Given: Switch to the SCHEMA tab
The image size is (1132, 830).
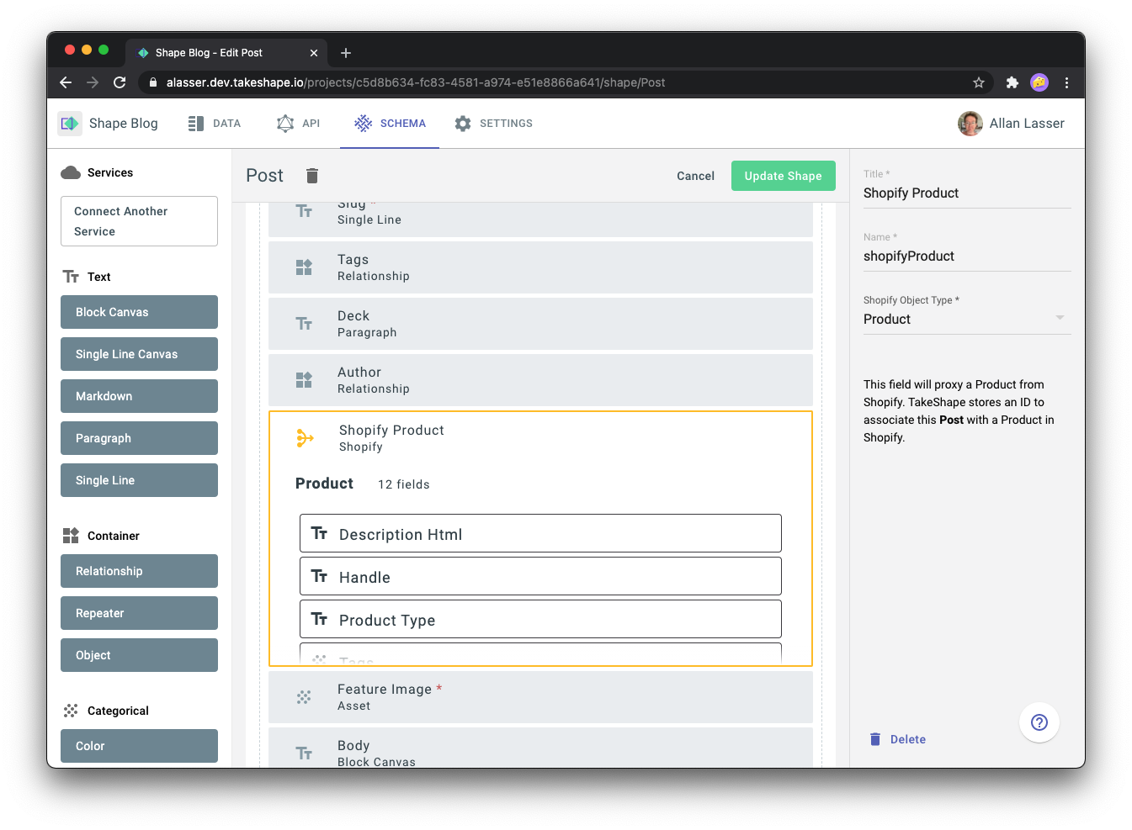Looking at the screenshot, I should tap(390, 124).
